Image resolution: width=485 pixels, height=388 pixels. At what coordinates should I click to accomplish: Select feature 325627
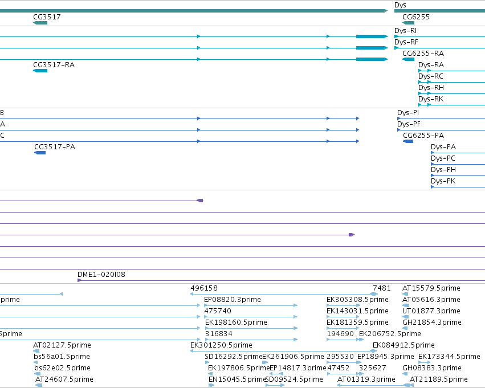click(x=373, y=368)
